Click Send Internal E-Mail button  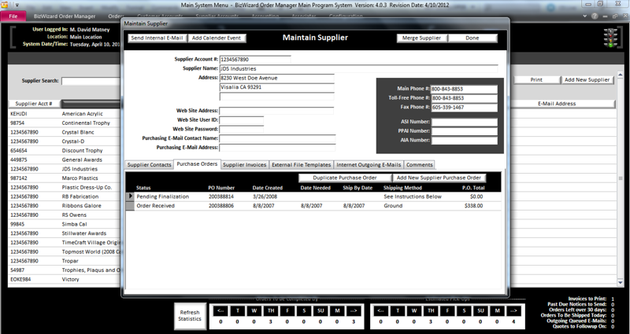pos(157,38)
